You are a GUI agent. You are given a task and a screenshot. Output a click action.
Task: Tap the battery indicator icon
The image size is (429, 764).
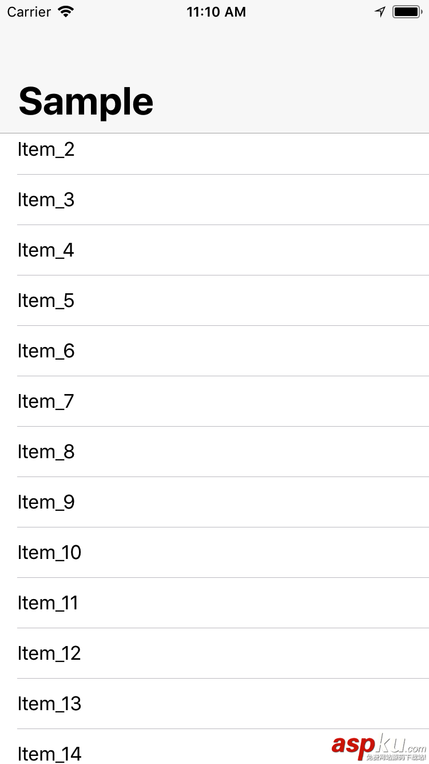pyautogui.click(x=407, y=11)
